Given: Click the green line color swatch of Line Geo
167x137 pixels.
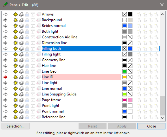Looking at the screenshot, I should pyautogui.click(x=125, y=71).
